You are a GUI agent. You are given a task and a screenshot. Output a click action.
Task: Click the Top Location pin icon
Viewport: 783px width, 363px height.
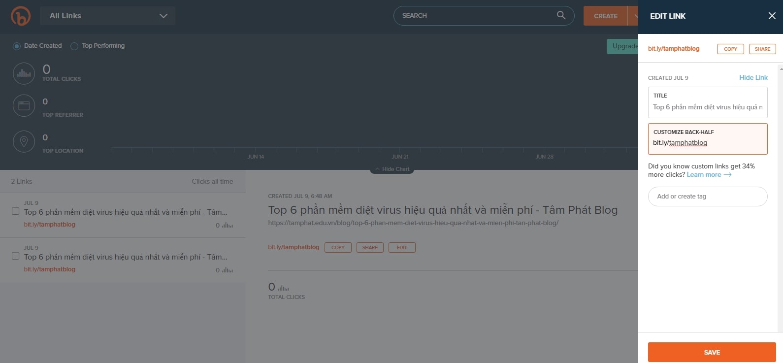tap(24, 142)
